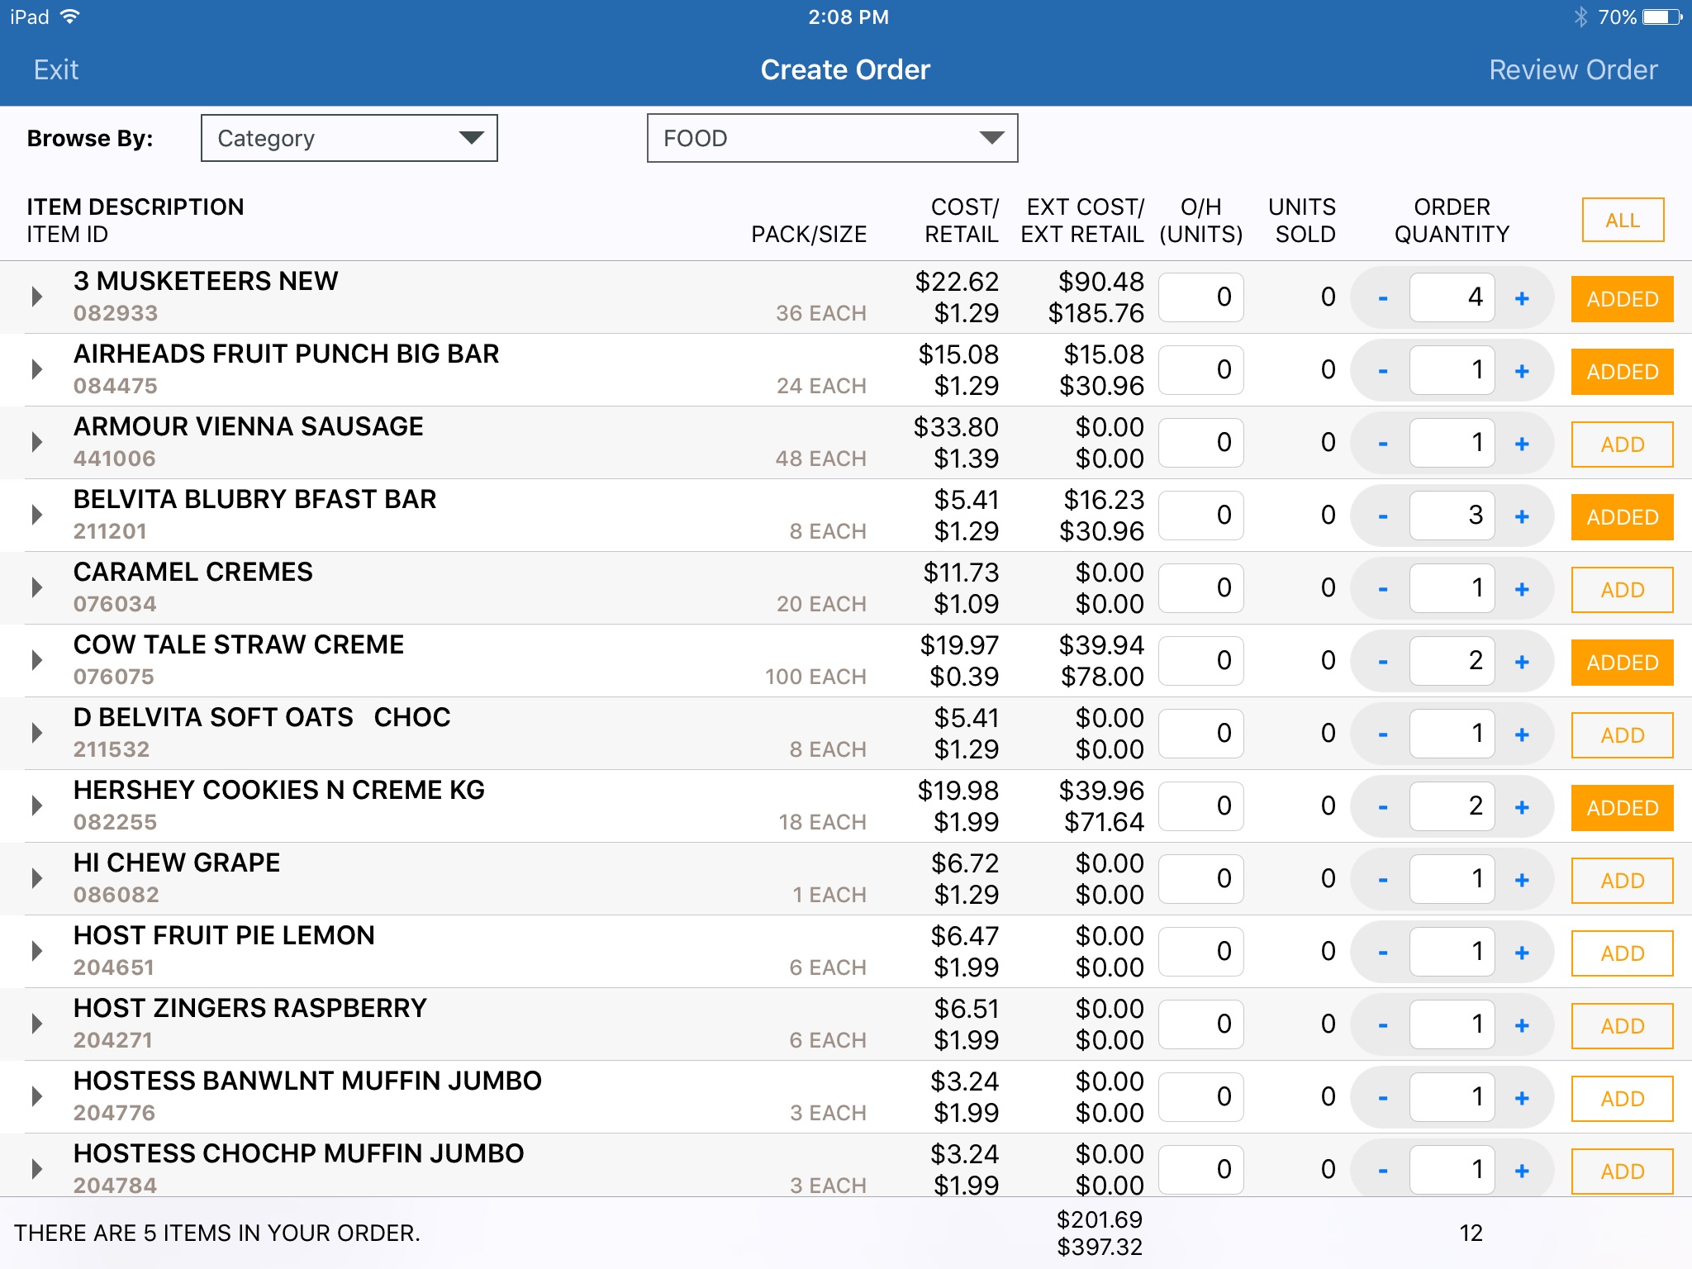This screenshot has height=1269, width=1692.
Task: Expand ARMOUR VIENNA SAUSAGE row details
Action: 36,442
